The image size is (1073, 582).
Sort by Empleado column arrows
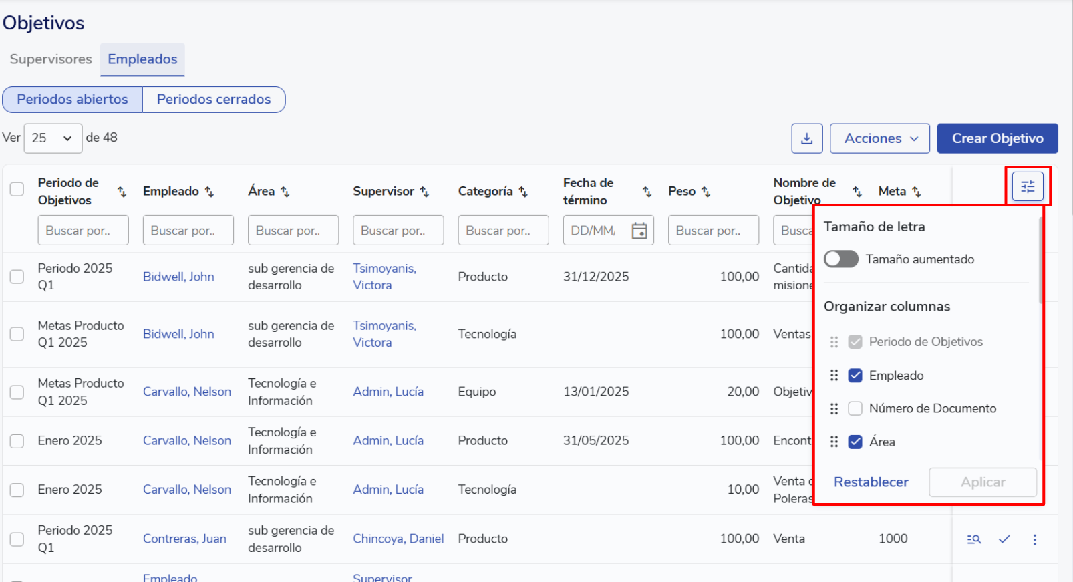point(209,192)
